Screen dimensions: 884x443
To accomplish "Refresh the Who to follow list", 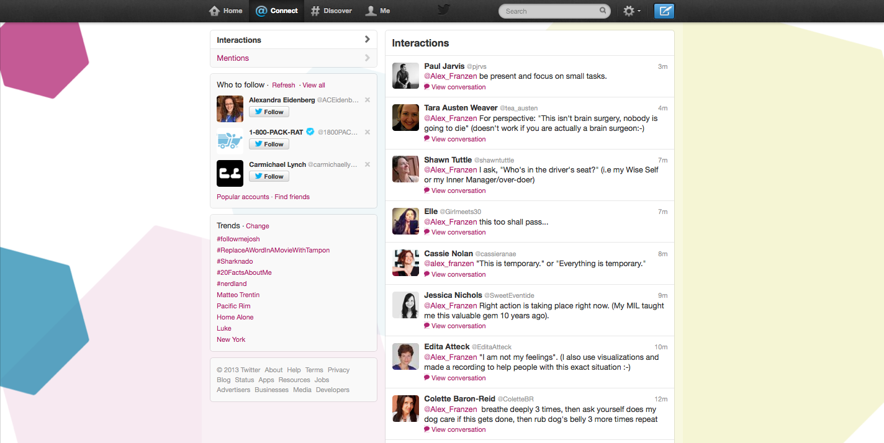I will 284,85.
